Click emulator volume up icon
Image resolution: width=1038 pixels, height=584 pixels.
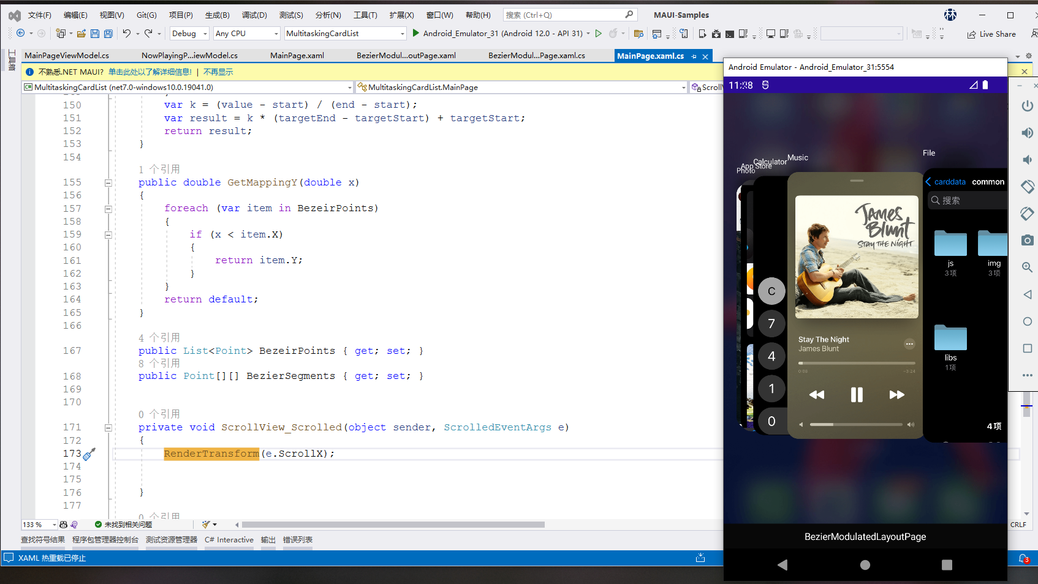pyautogui.click(x=1028, y=133)
